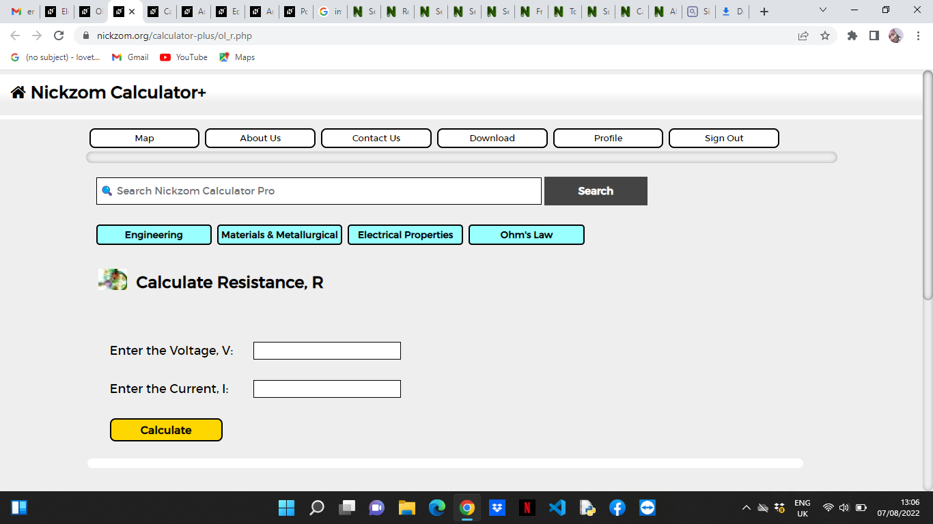This screenshot has height=524, width=933.
Task: Show hidden system tray icons chevron
Action: click(x=747, y=508)
